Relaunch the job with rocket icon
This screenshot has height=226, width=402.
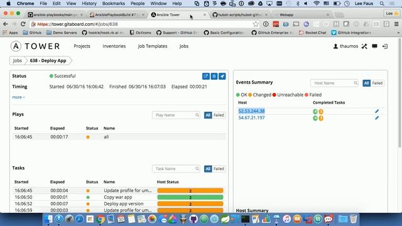222,76
